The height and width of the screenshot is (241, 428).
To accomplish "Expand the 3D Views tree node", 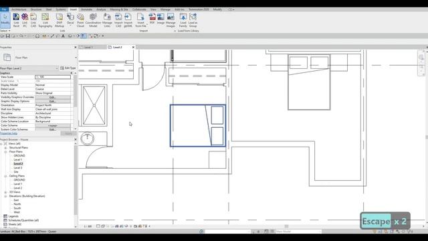I will (5, 192).
